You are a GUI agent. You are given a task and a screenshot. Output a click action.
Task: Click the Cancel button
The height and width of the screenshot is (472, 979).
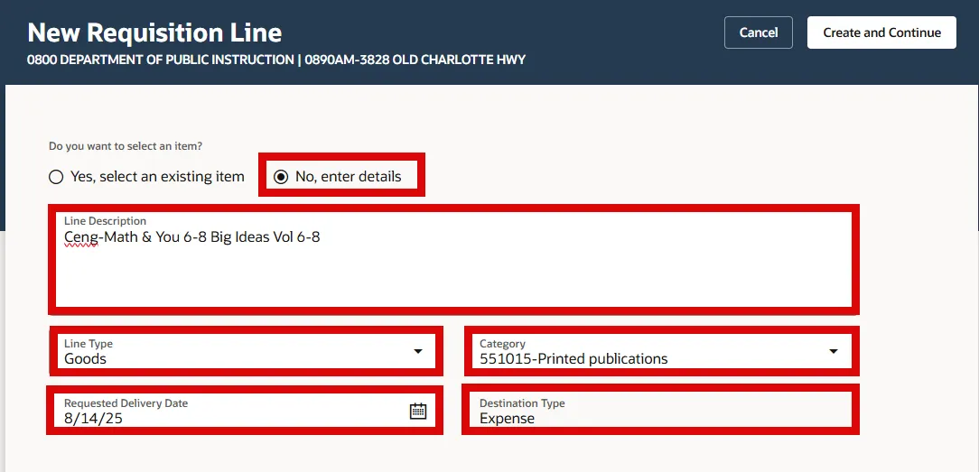pyautogui.click(x=758, y=32)
